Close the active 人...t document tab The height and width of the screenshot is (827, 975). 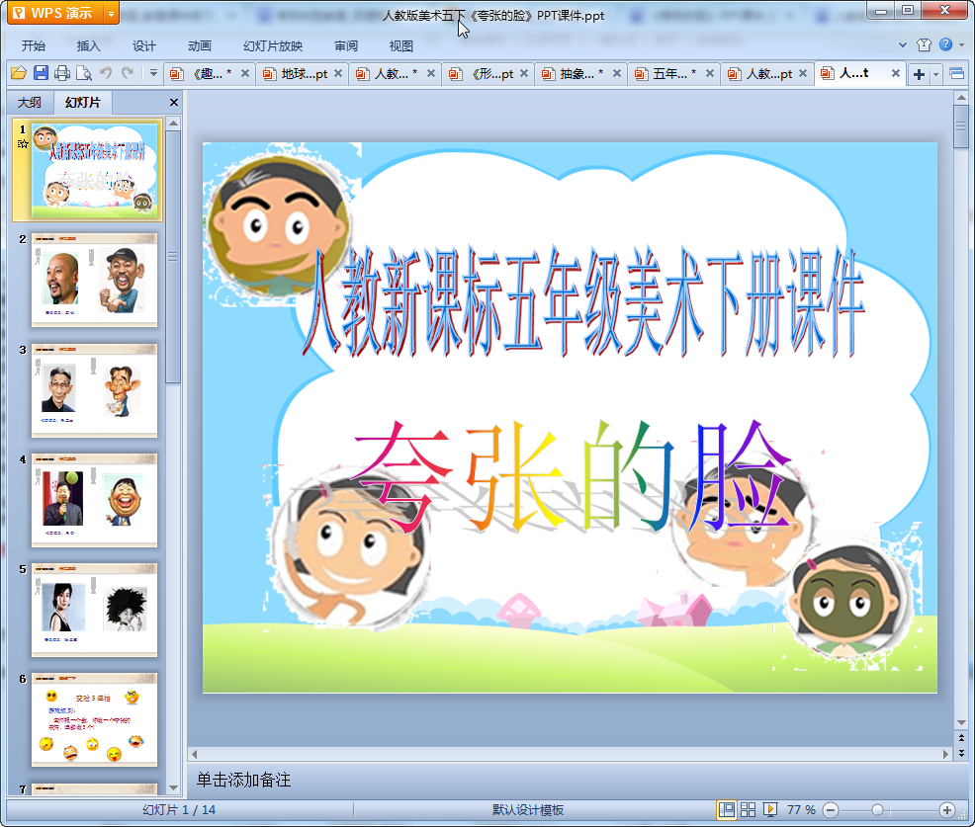click(x=896, y=73)
